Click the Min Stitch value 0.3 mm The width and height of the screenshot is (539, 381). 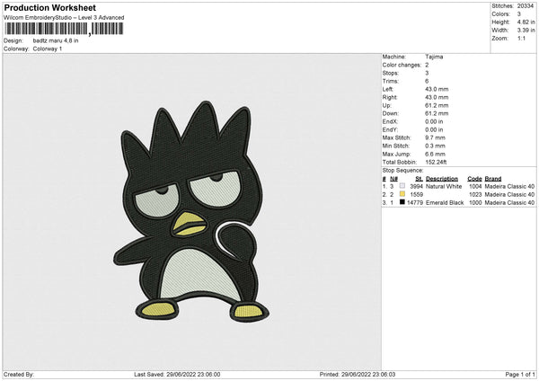click(x=435, y=146)
